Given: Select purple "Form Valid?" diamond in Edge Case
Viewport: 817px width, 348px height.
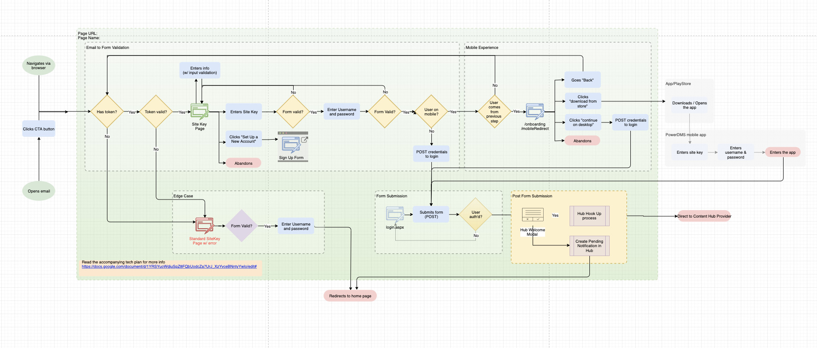Looking at the screenshot, I should pos(242,226).
